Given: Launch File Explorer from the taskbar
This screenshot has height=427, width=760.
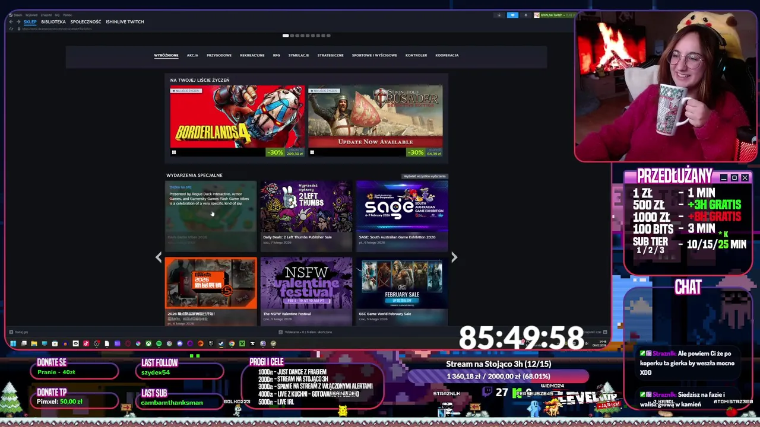Looking at the screenshot, I should tap(34, 343).
